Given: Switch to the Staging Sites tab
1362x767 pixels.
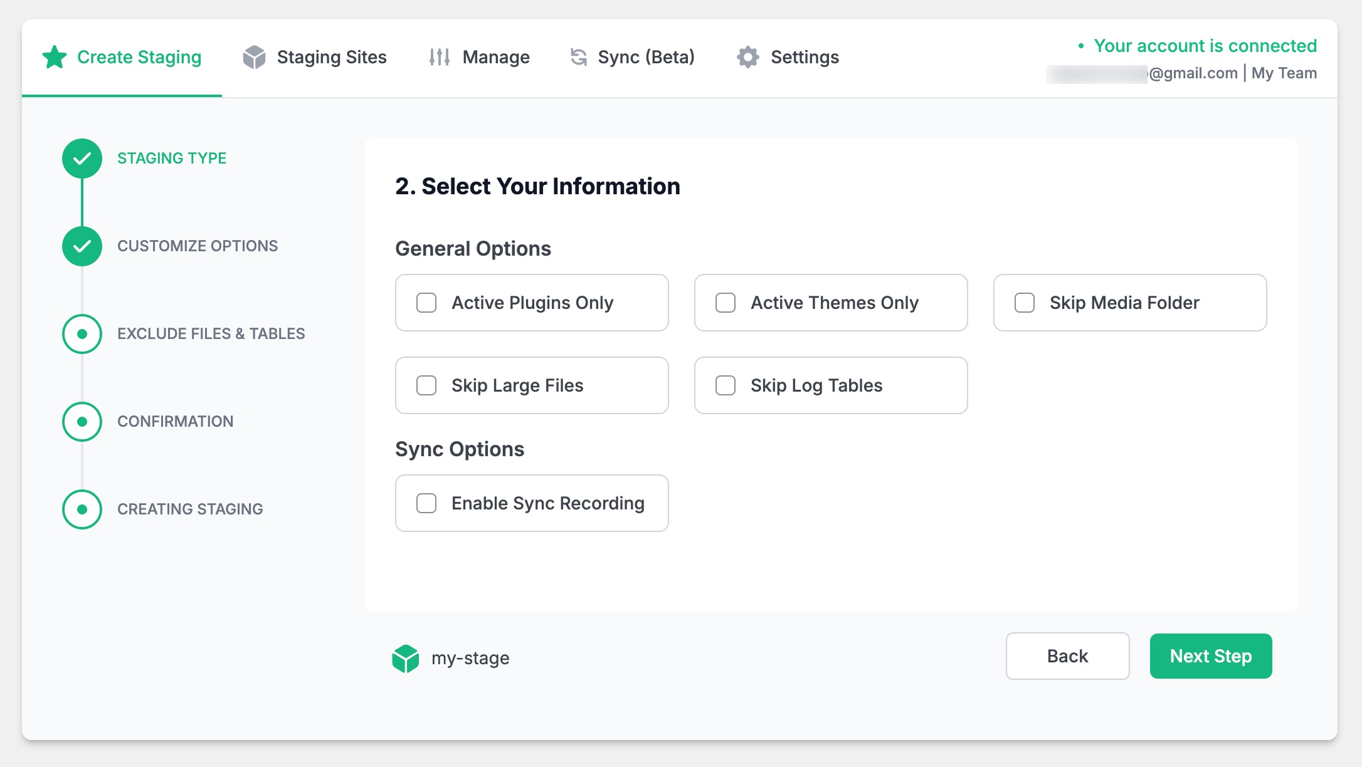Looking at the screenshot, I should click(331, 57).
